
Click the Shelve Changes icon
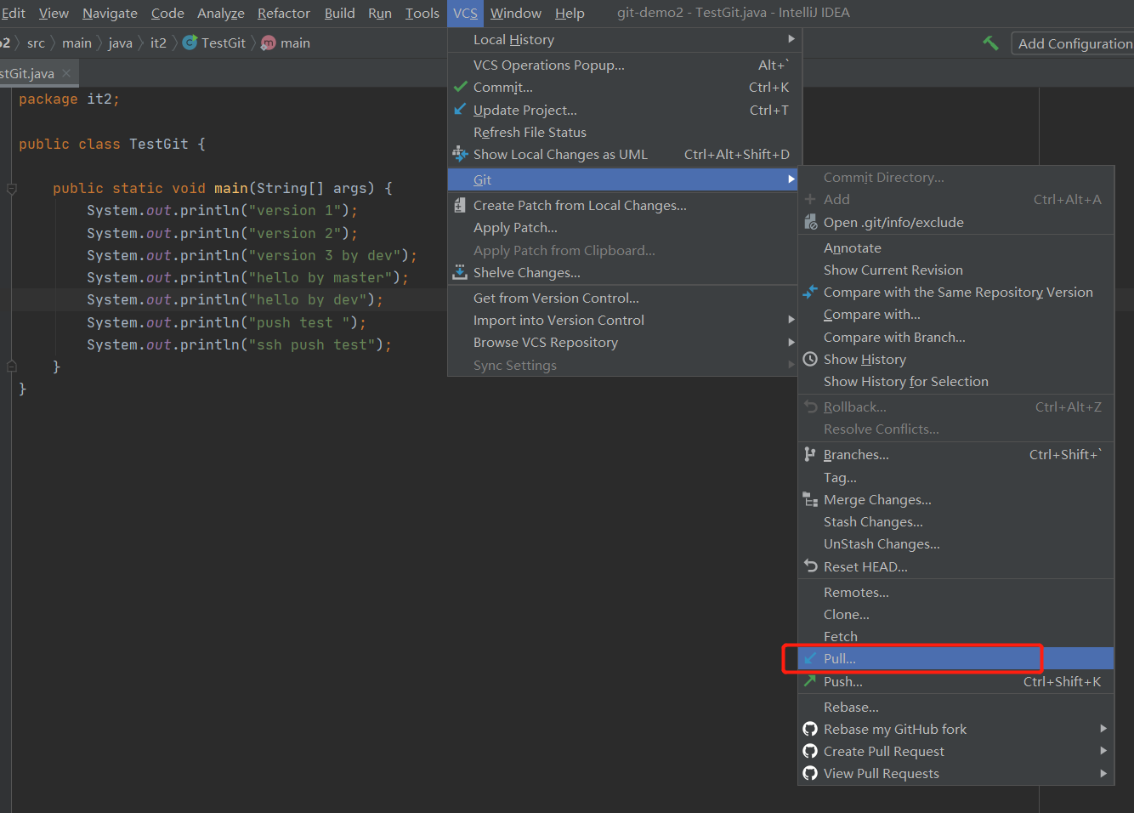[x=460, y=272]
